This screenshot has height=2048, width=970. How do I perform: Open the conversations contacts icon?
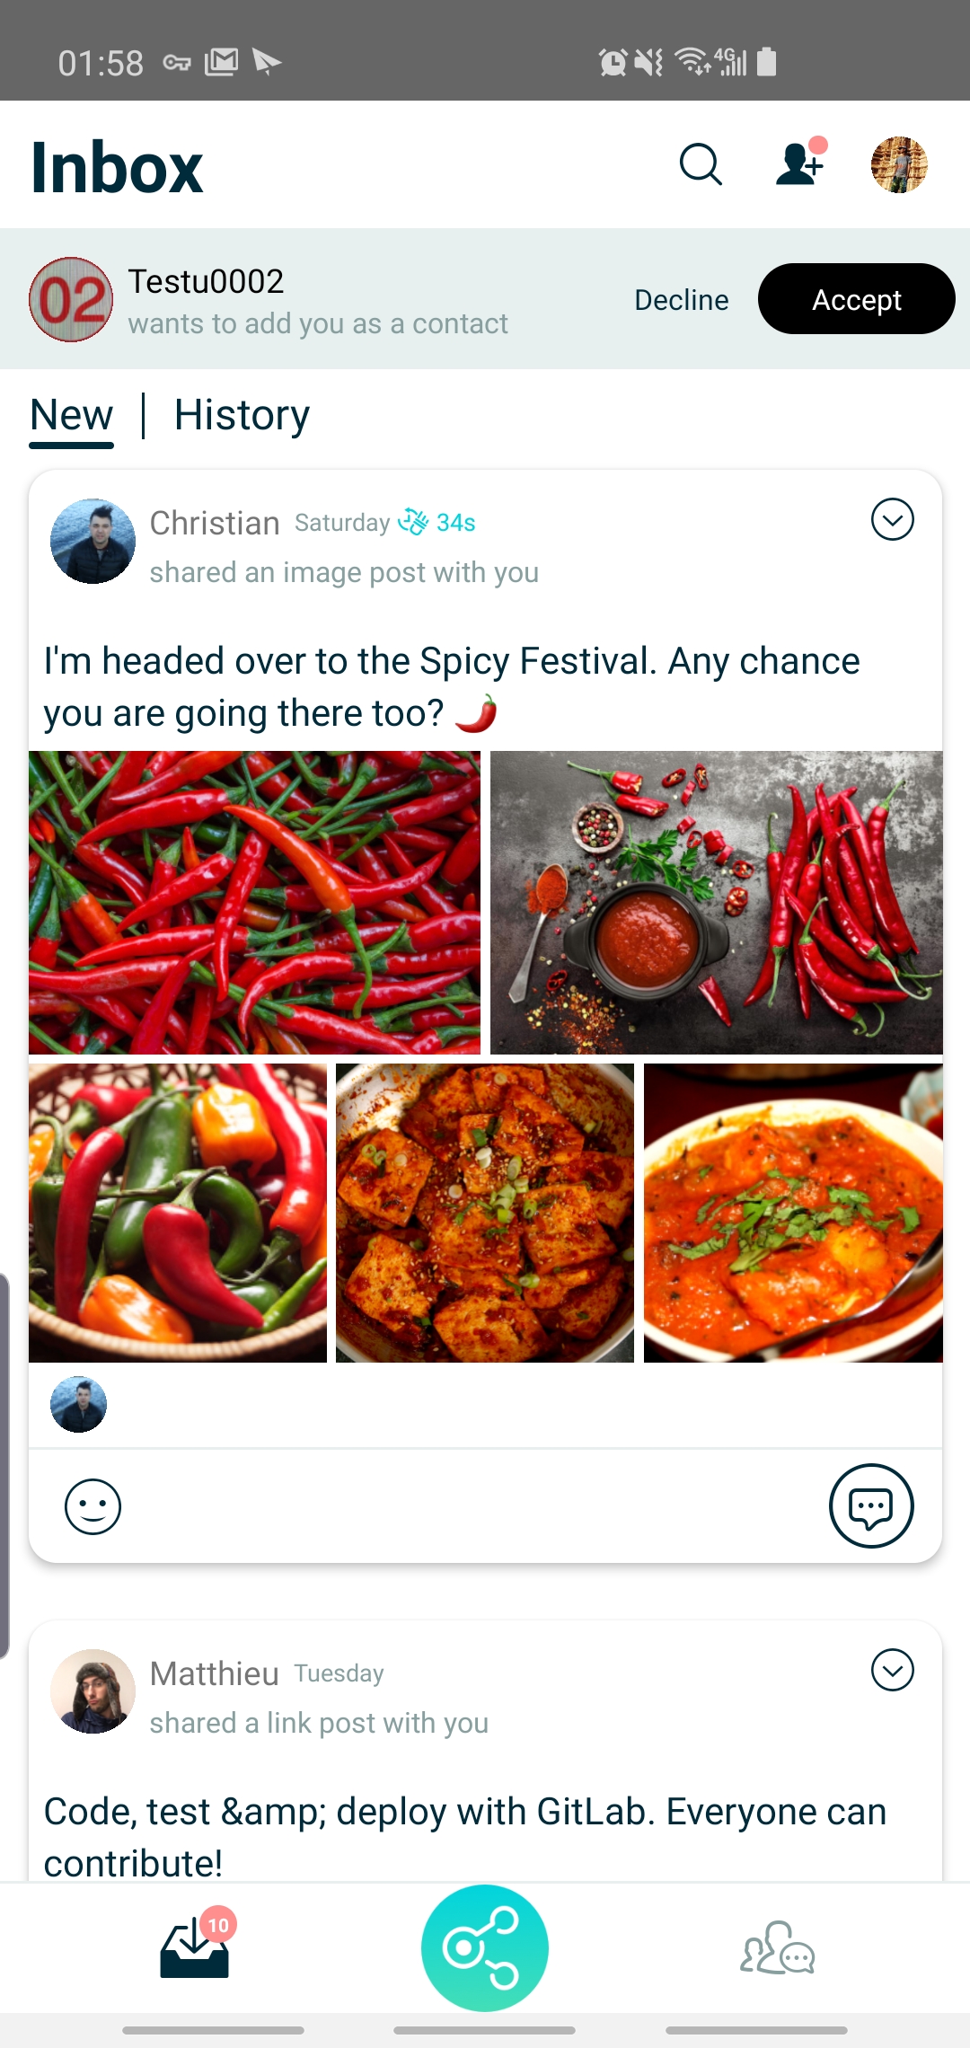point(777,1948)
